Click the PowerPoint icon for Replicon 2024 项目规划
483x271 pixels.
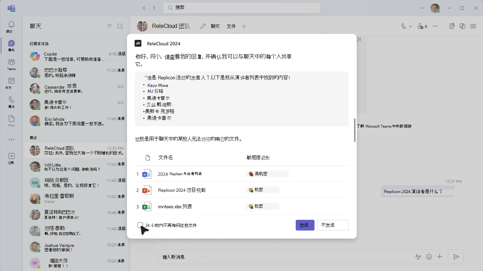pos(147,190)
